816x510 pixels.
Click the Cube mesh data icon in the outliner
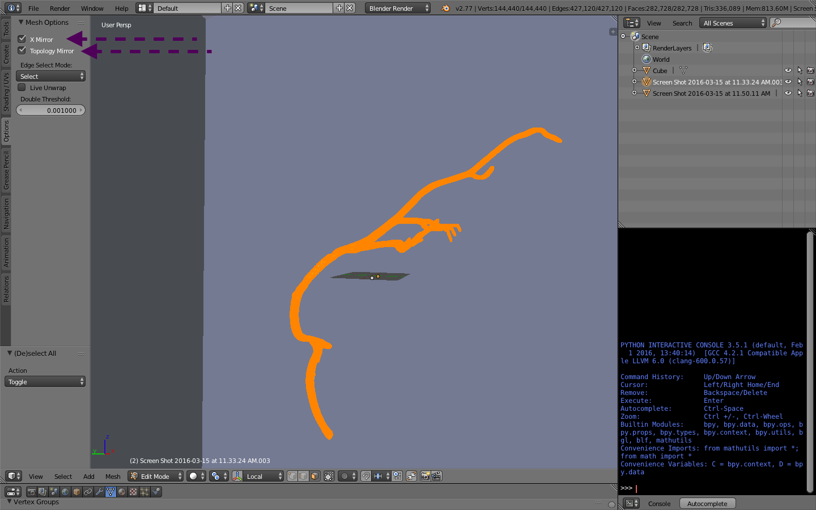click(x=683, y=70)
